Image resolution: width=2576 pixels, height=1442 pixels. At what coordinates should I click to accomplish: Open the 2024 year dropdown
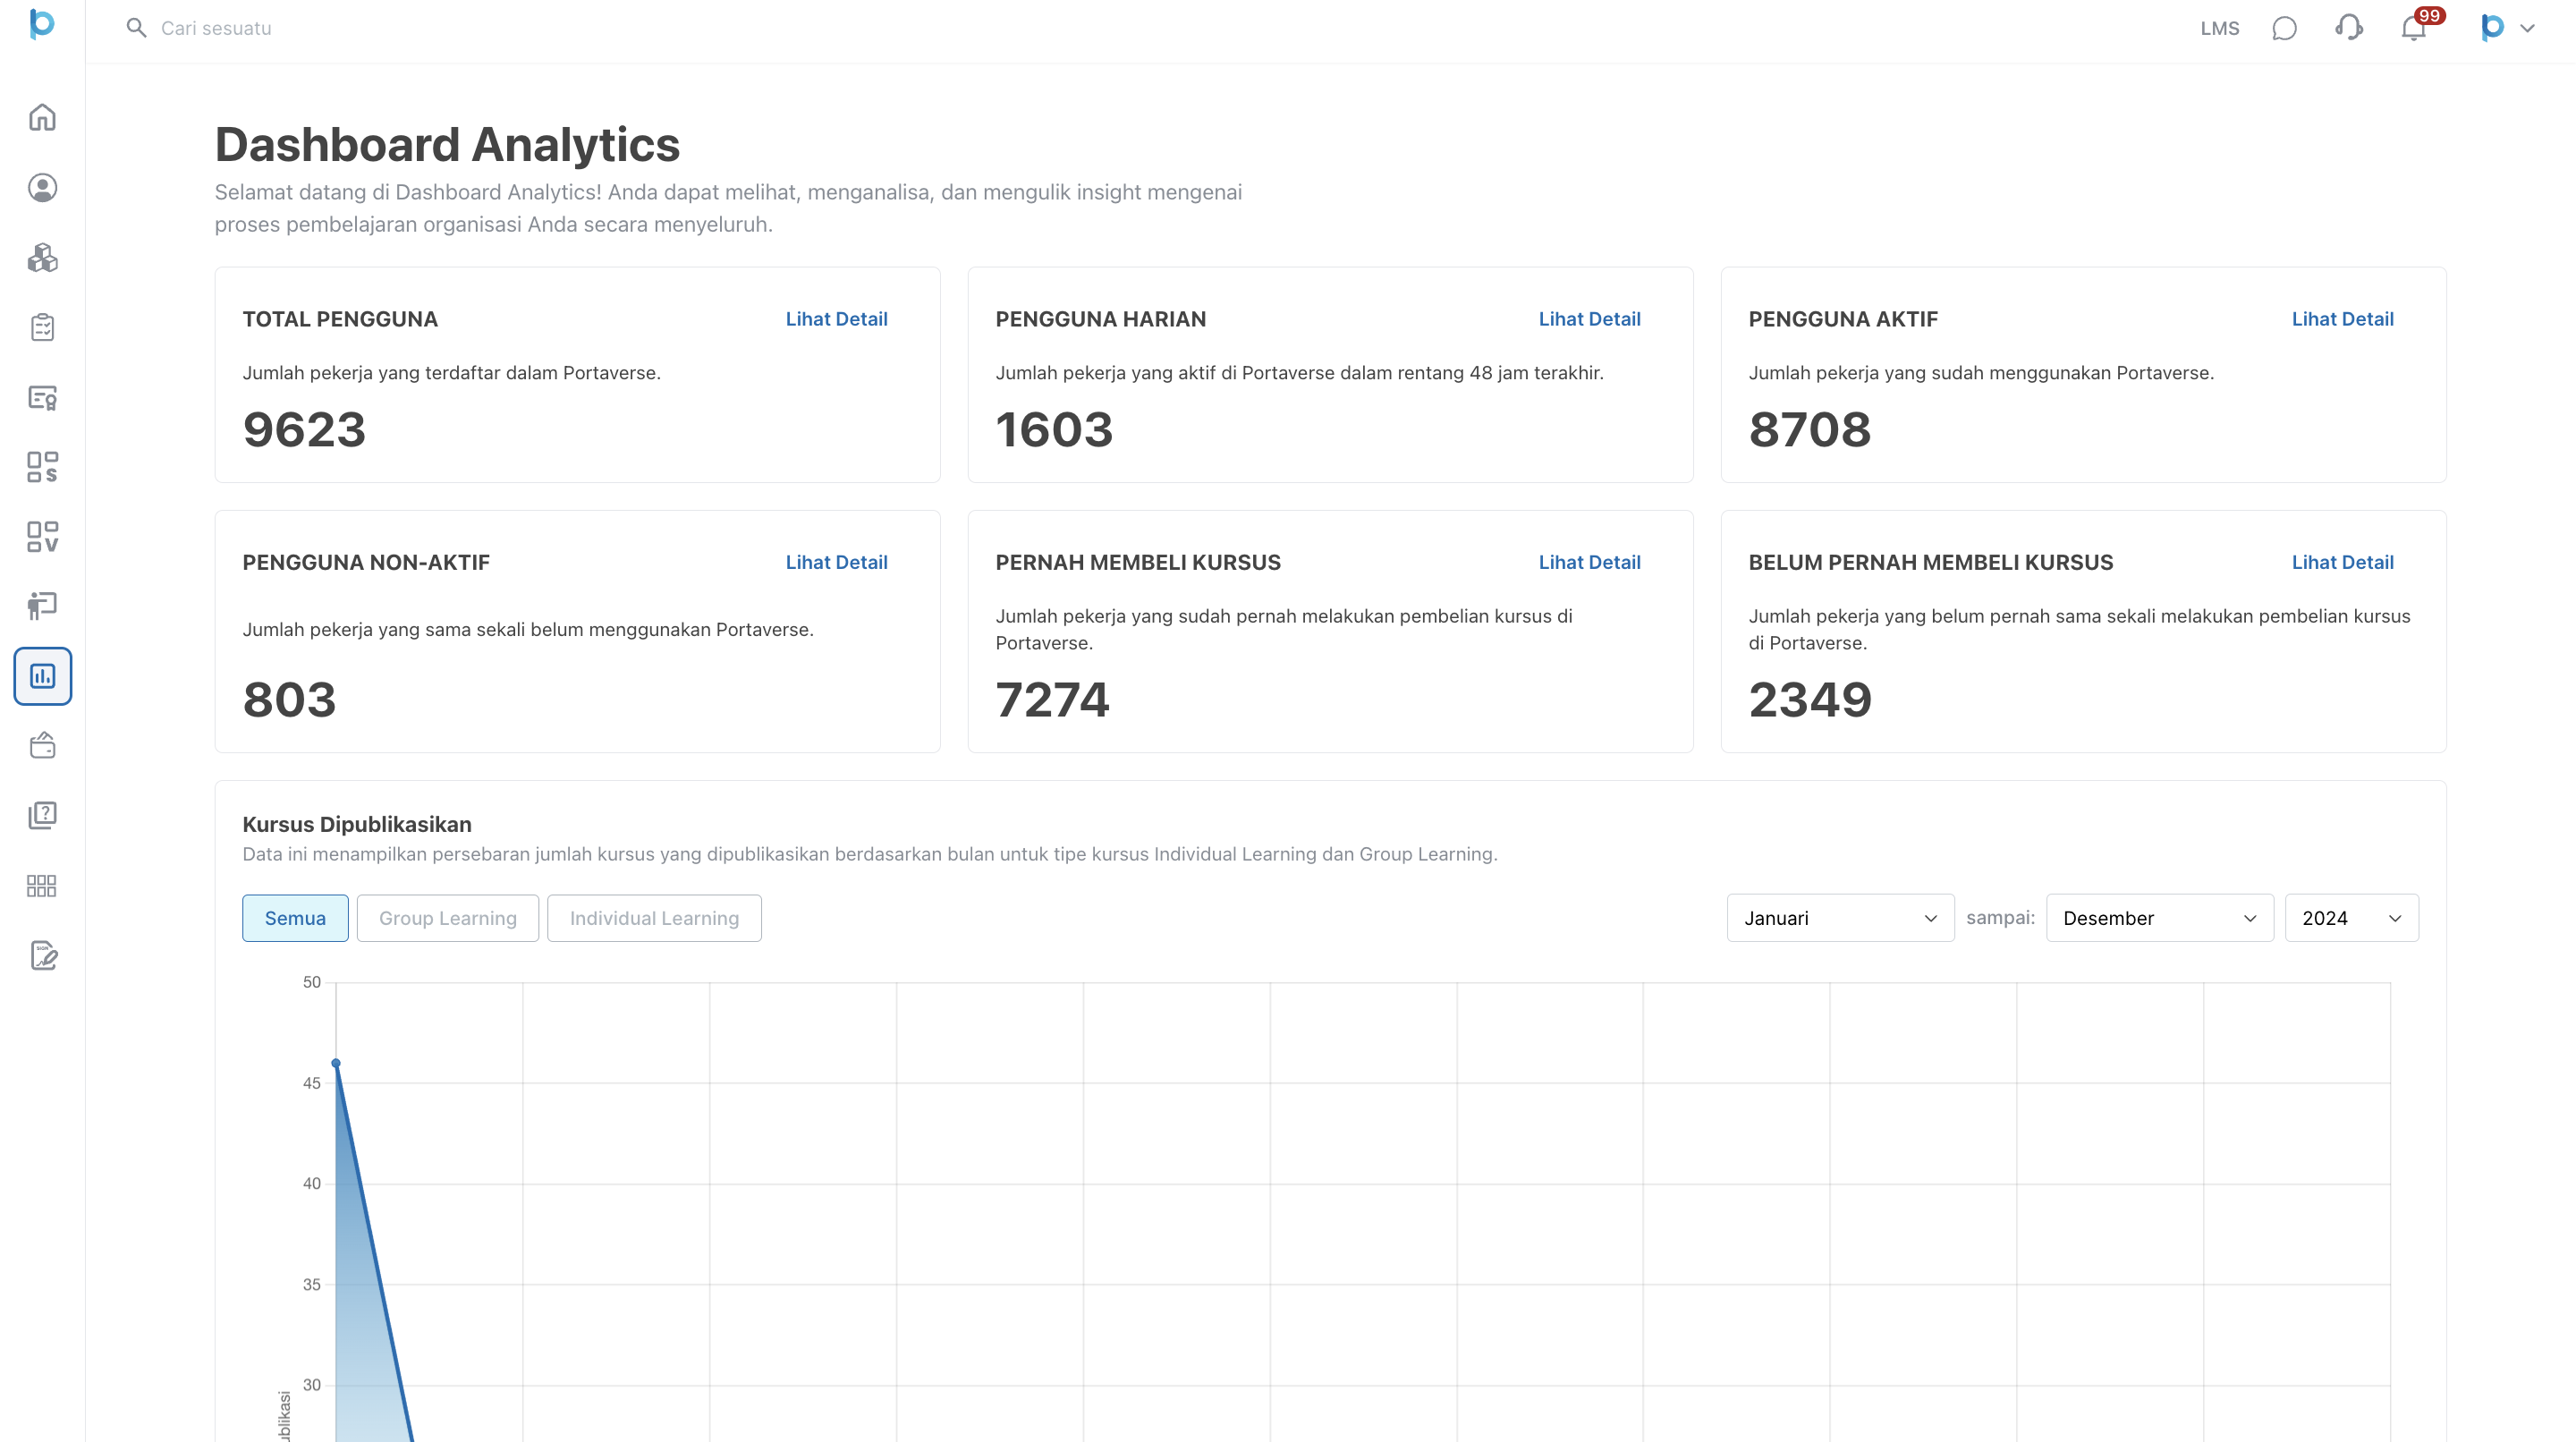tap(2350, 918)
